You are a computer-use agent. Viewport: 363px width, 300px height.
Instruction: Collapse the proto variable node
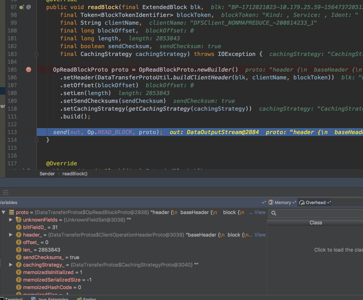click(x=3, y=212)
